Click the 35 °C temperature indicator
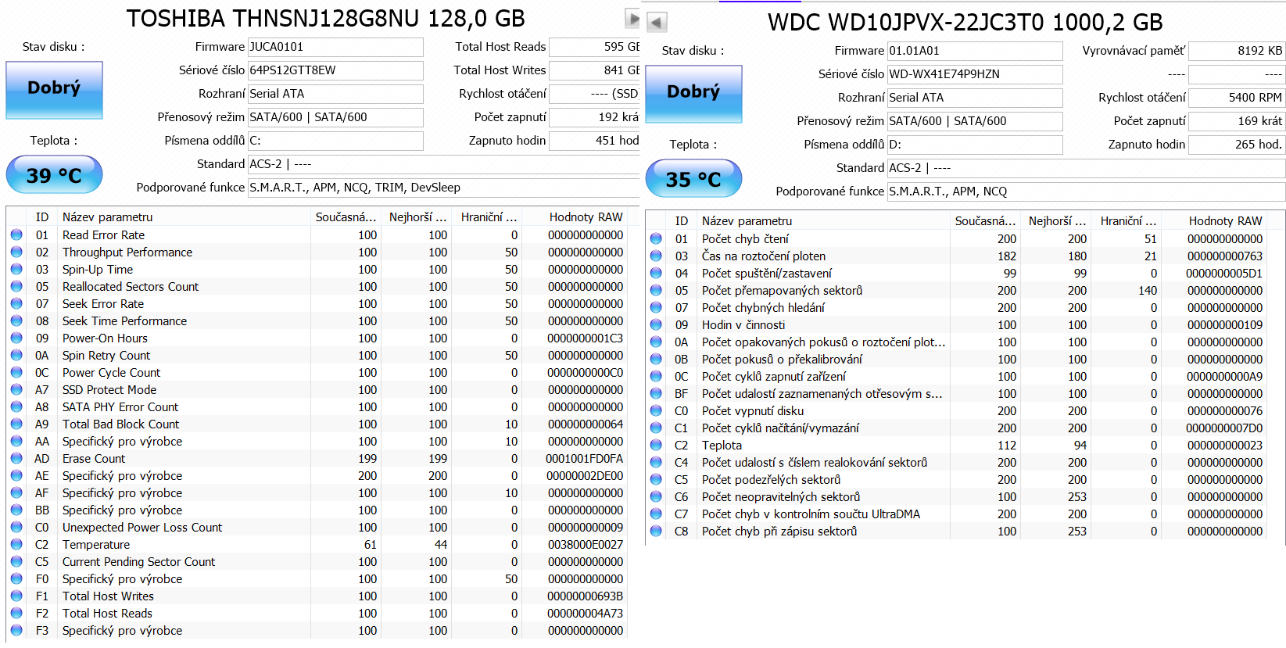1286x648 pixels. coord(693,179)
